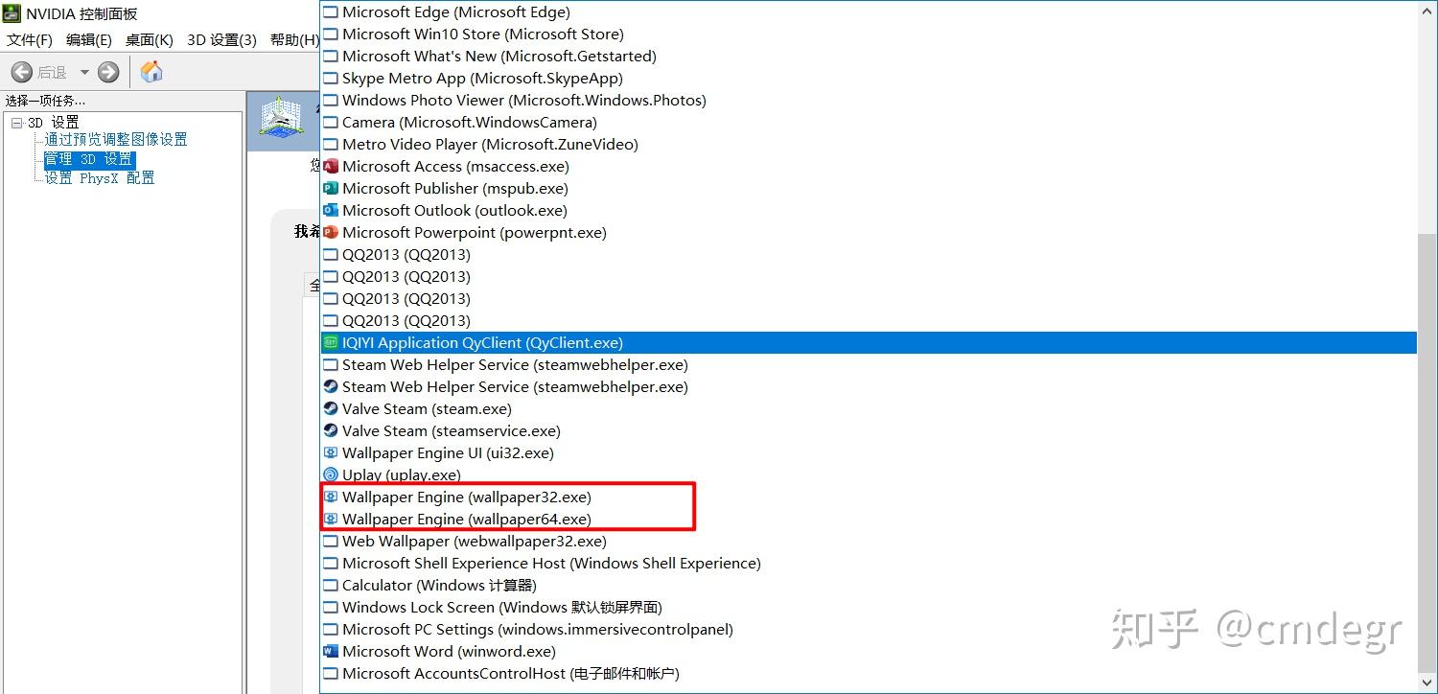Click the wallpaper64.exe gear icon
The height and width of the screenshot is (694, 1438).
pos(331,520)
